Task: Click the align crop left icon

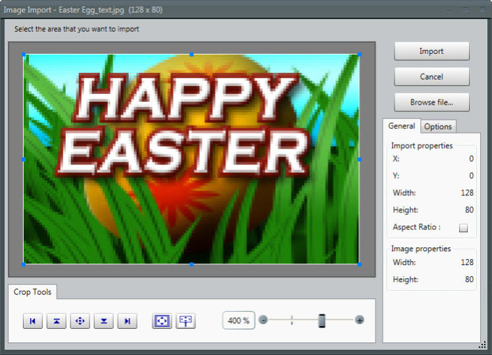Action: tap(33, 321)
